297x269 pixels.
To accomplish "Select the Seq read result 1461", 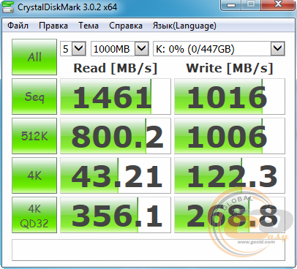I will [x=116, y=96].
